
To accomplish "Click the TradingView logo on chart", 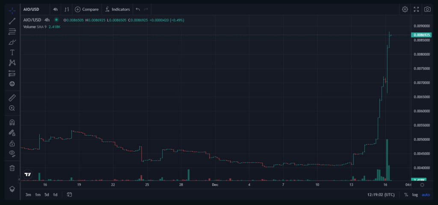I will [28, 175].
